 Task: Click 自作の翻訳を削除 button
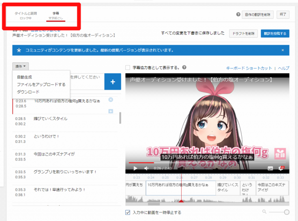257,14
